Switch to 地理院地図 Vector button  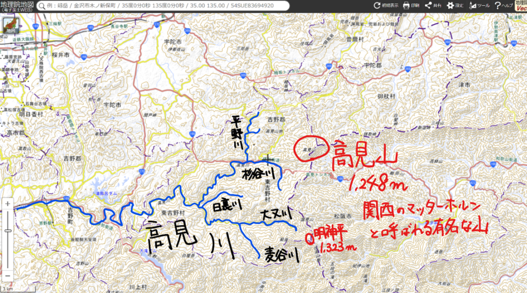(521, 6)
